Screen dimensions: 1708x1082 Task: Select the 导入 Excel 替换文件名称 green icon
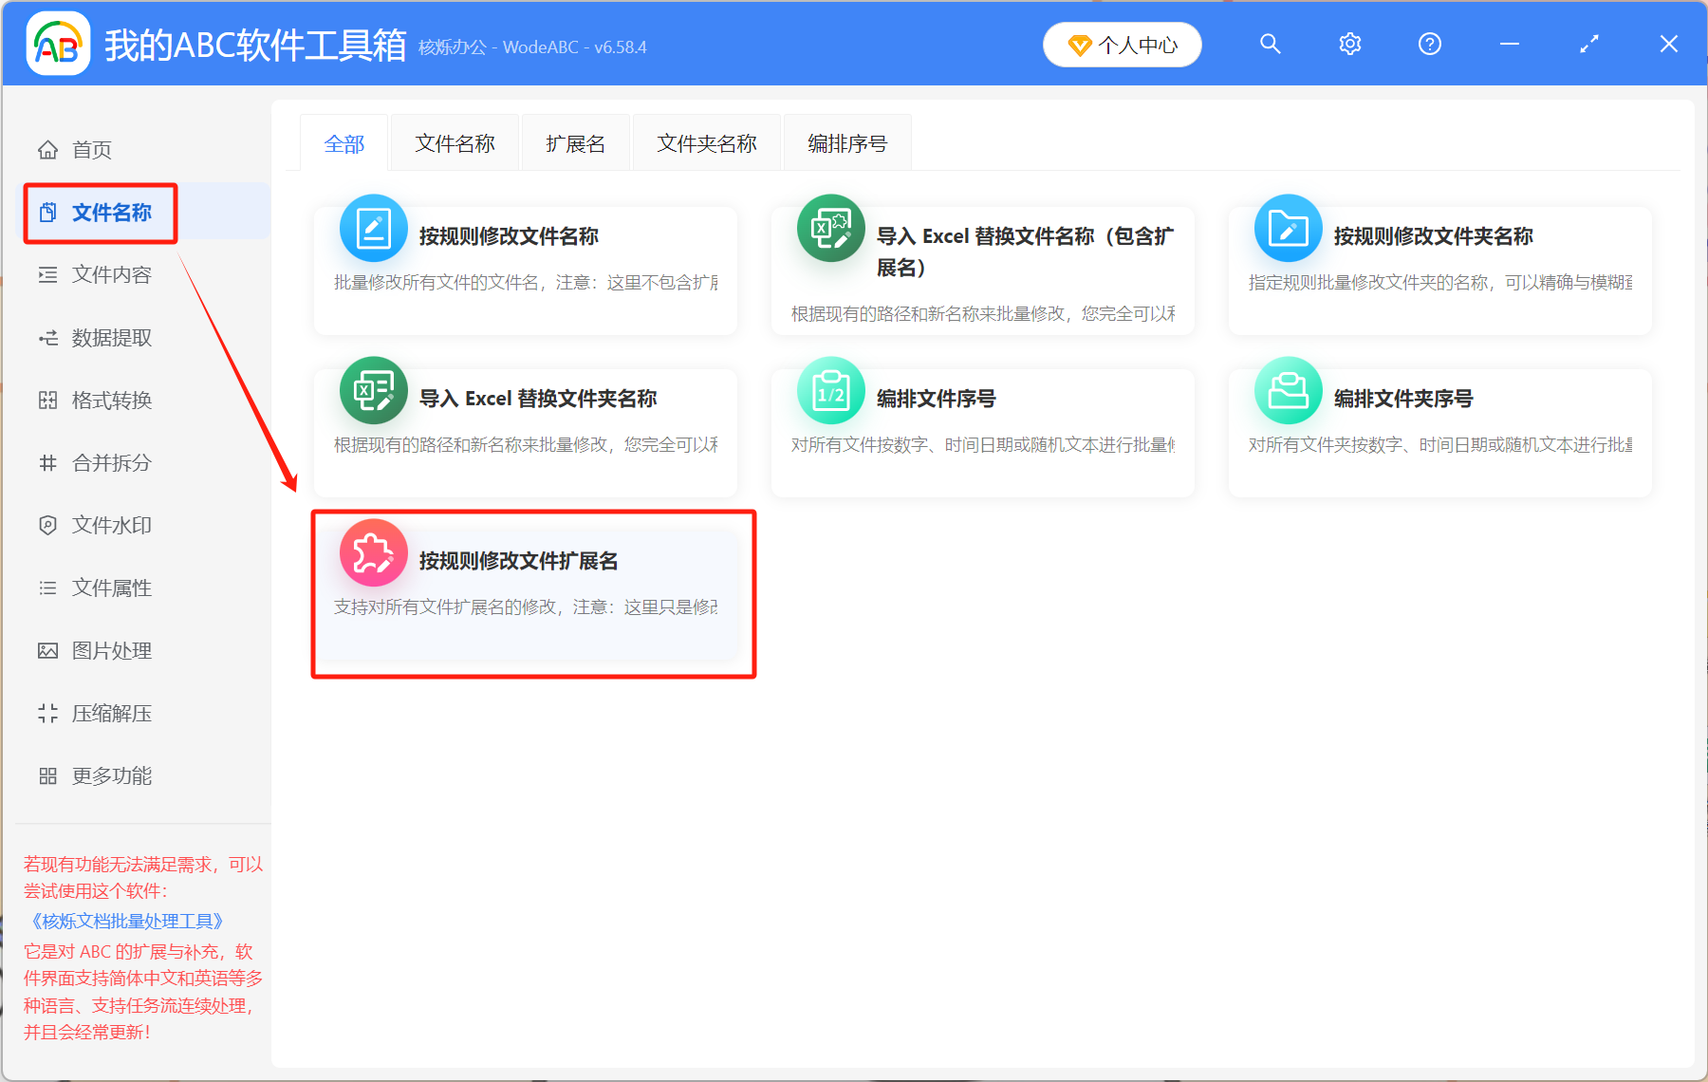830,228
